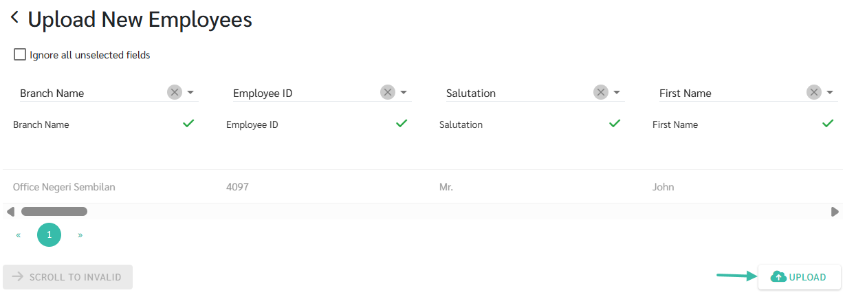
Task: Click the green checkmark next to First Name
Action: [828, 124]
